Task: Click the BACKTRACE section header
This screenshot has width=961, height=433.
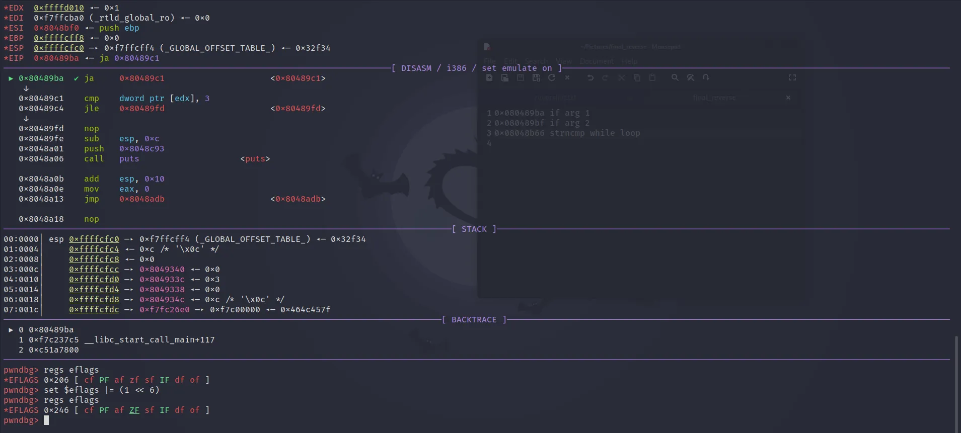Action: tap(474, 320)
